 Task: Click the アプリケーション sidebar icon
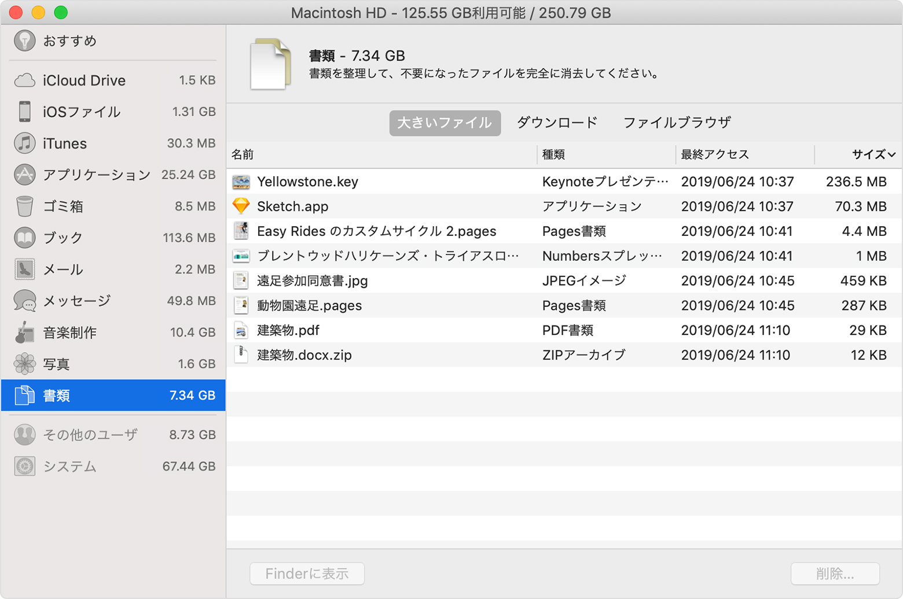[x=24, y=175]
